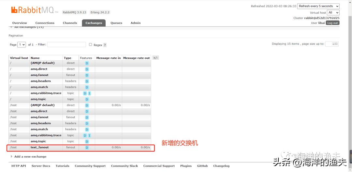352x172 pixels.
Task: Open the Community Support link
Action: point(90,166)
